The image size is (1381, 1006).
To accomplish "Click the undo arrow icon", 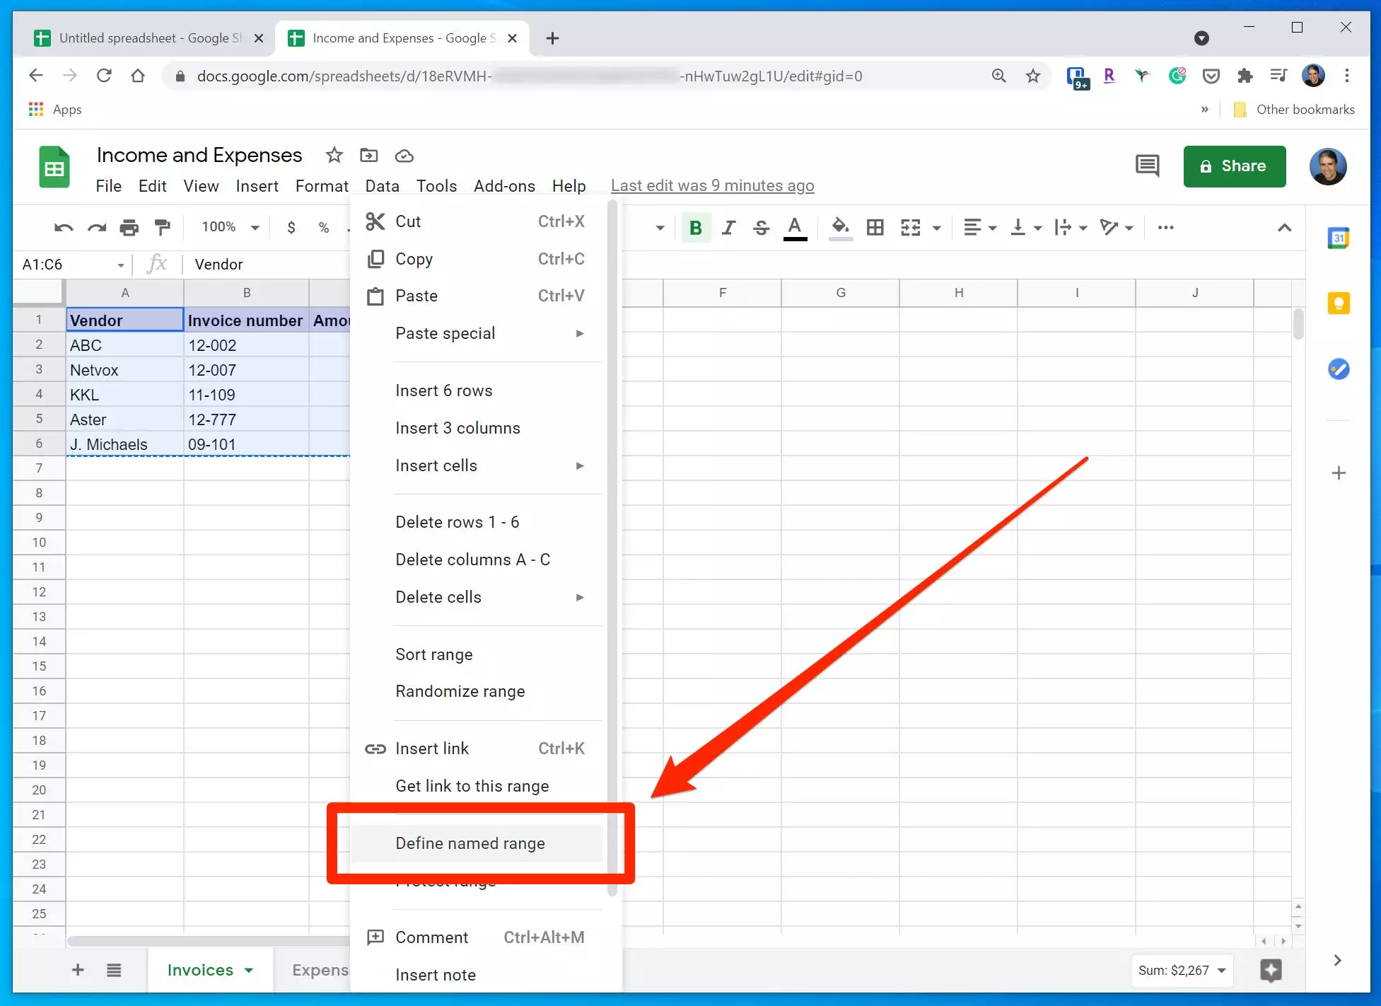I will click(x=64, y=227).
